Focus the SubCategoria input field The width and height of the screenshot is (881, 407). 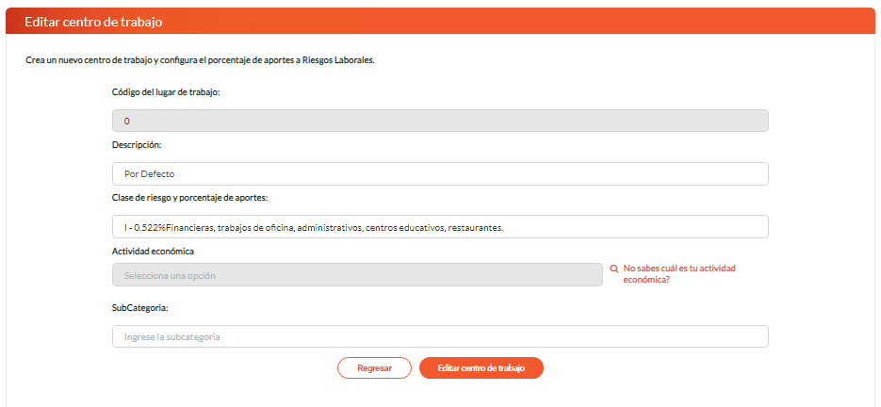point(440,336)
